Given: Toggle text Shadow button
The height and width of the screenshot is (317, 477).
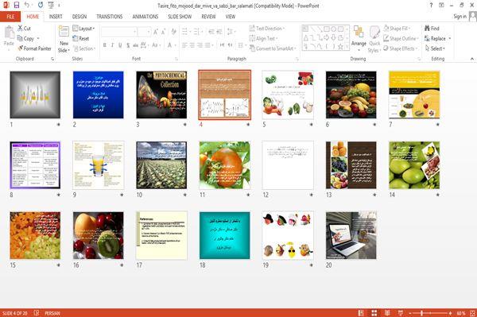Looking at the screenshot, I should point(128,45).
